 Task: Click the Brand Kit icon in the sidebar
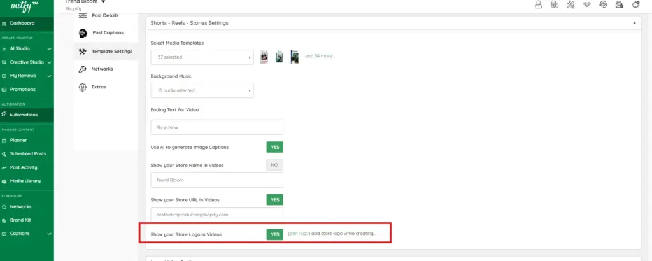click(x=4, y=220)
